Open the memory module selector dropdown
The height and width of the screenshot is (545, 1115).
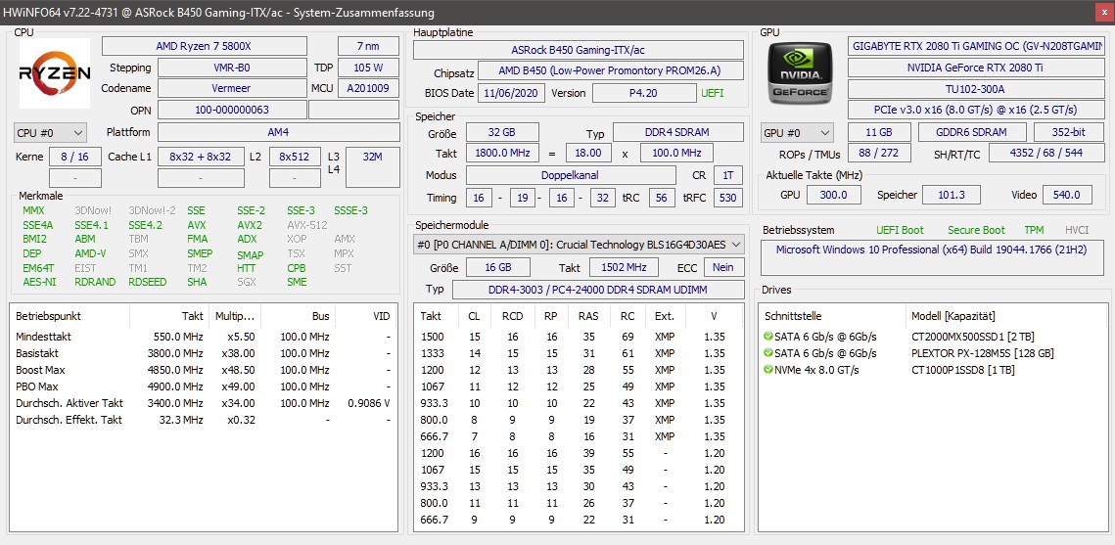tap(579, 245)
